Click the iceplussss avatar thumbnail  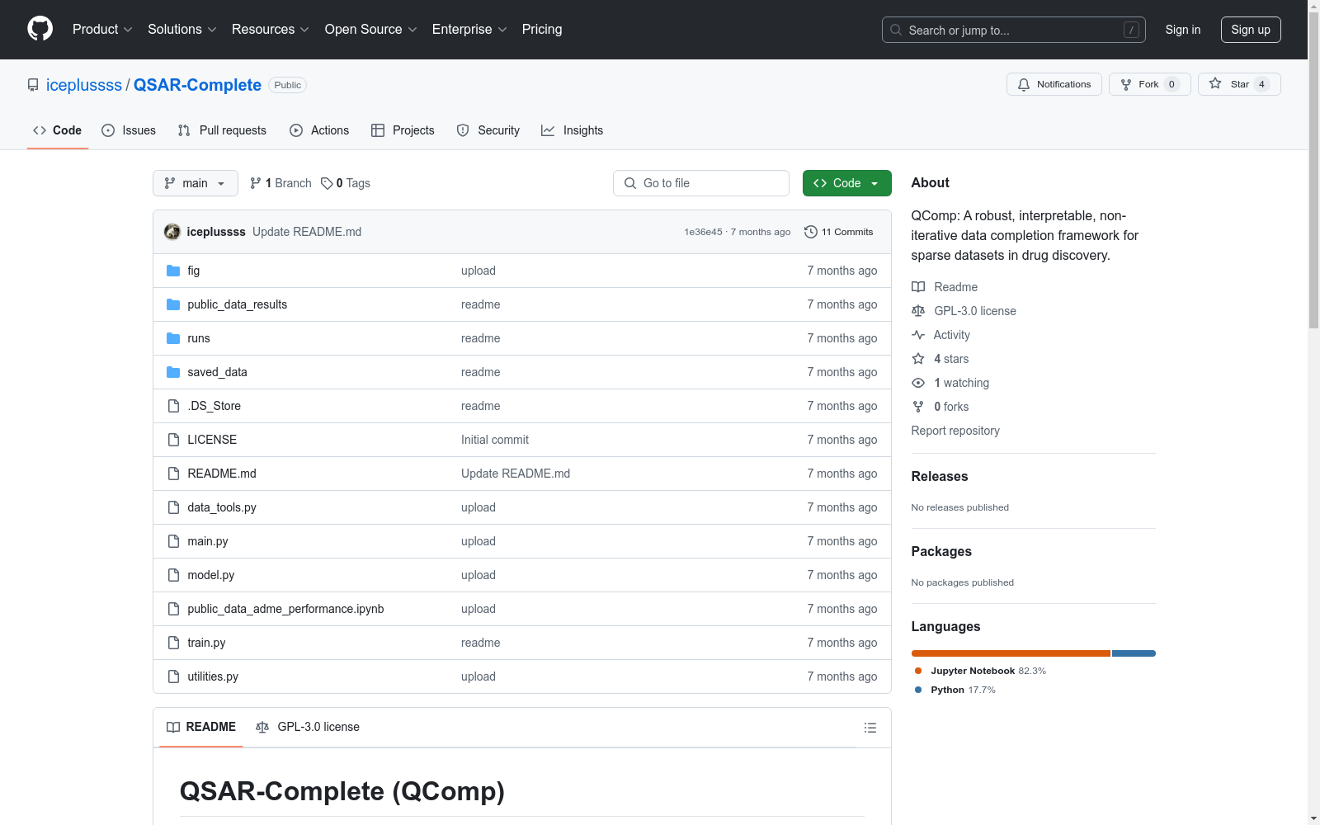172,232
